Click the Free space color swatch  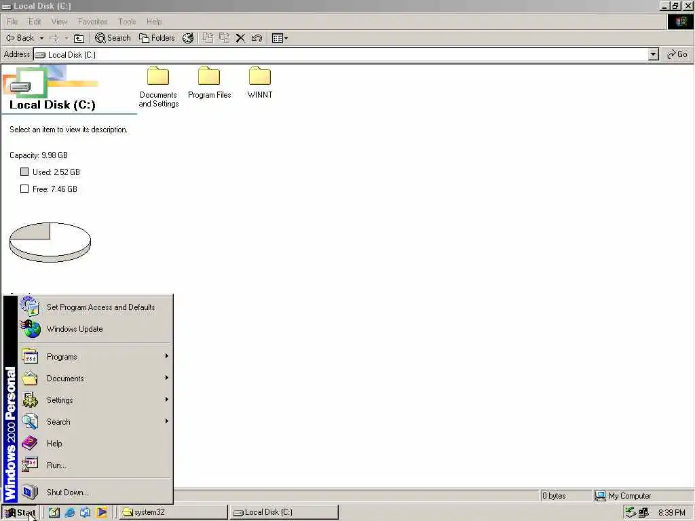click(24, 189)
